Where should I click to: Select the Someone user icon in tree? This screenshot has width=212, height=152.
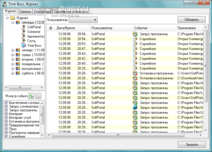24,32
